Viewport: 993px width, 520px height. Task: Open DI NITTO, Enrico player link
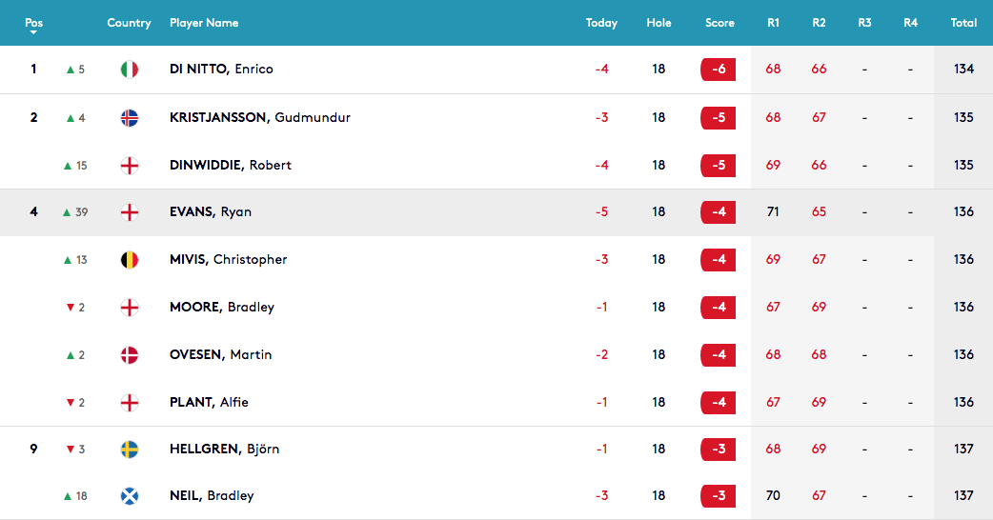click(221, 69)
